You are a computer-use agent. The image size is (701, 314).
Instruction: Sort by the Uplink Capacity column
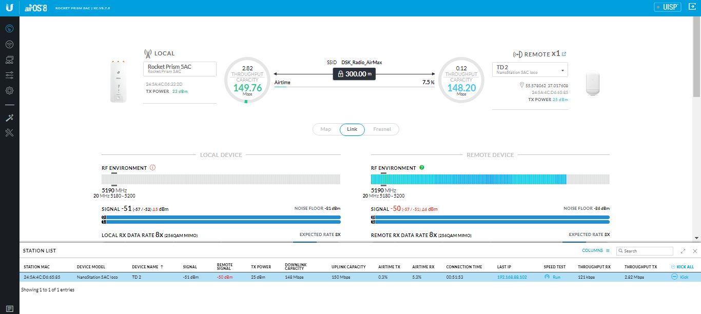tap(348, 267)
